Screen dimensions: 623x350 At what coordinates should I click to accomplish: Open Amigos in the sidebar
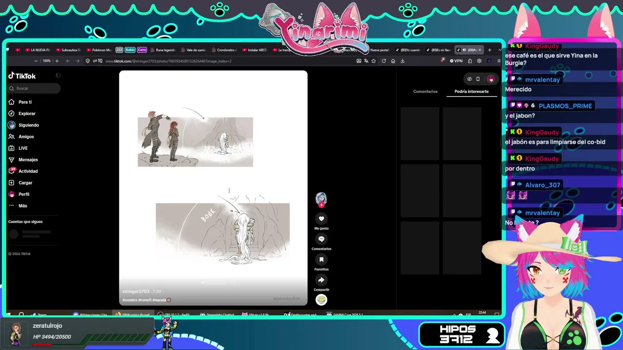coord(21,137)
